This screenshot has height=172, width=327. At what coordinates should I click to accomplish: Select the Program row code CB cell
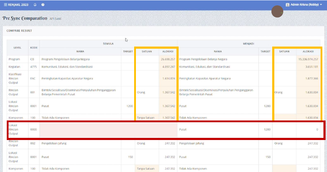click(33, 59)
